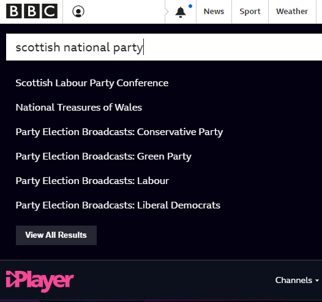Viewport: 322px width, 302px height.
Task: Click inside the search text field
Action: tap(164, 47)
